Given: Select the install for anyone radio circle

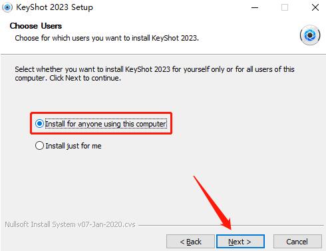Looking at the screenshot, I should click(x=39, y=124).
